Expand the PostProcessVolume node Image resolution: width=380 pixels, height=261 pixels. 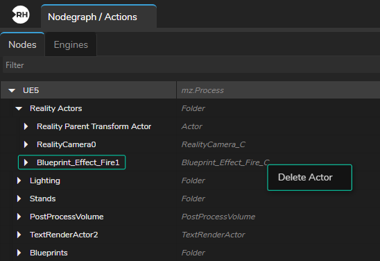click(19, 217)
